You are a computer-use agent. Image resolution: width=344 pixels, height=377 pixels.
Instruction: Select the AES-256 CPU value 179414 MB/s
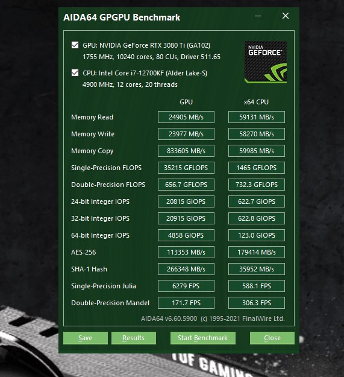click(x=257, y=252)
